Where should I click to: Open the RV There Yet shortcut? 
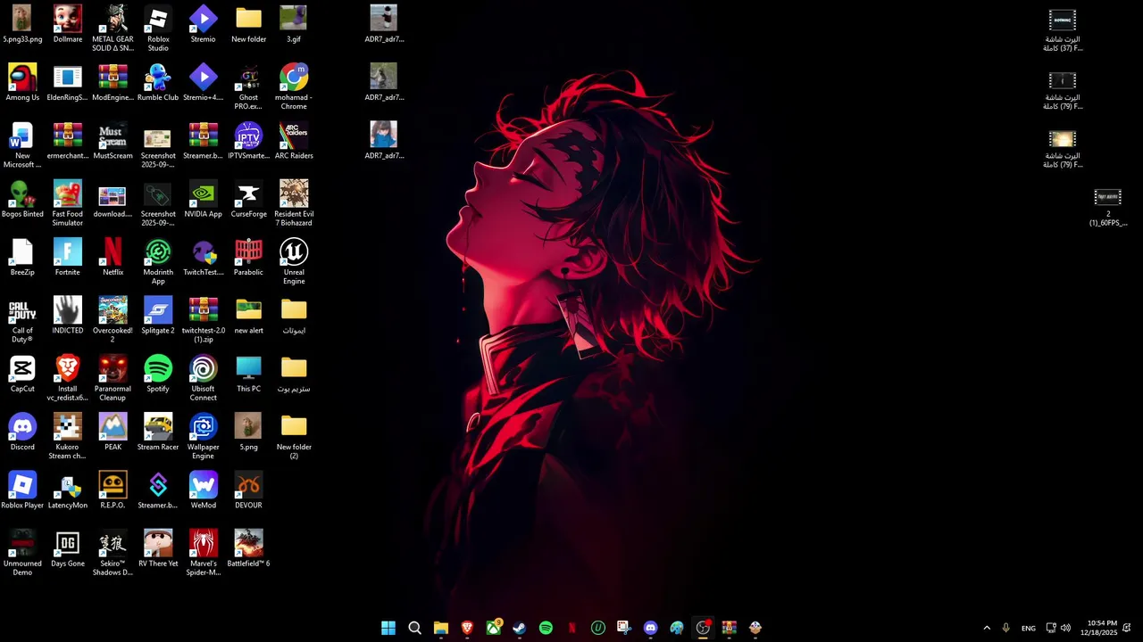click(158, 548)
